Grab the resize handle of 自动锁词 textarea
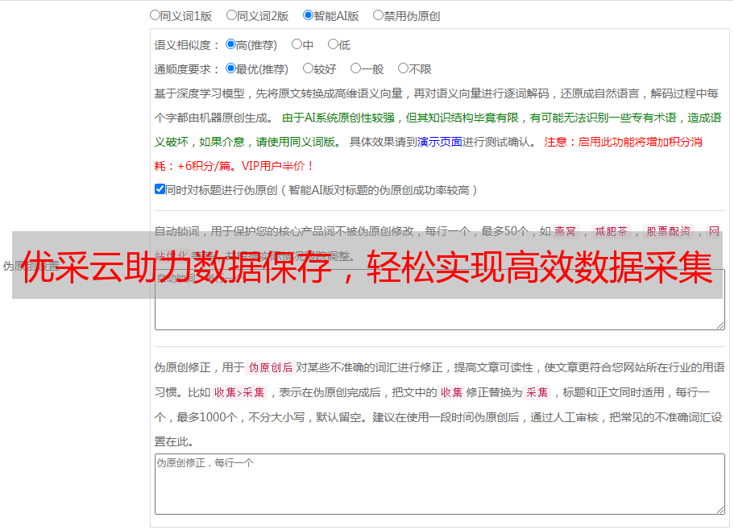 [720, 325]
